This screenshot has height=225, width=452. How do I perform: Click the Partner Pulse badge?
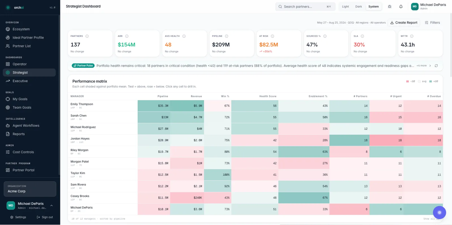[x=83, y=66]
